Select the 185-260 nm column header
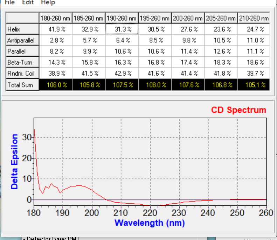Viewport: 277px width, 240px height. click(89, 18)
